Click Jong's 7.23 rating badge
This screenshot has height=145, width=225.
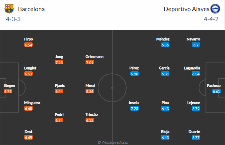tap(59, 62)
